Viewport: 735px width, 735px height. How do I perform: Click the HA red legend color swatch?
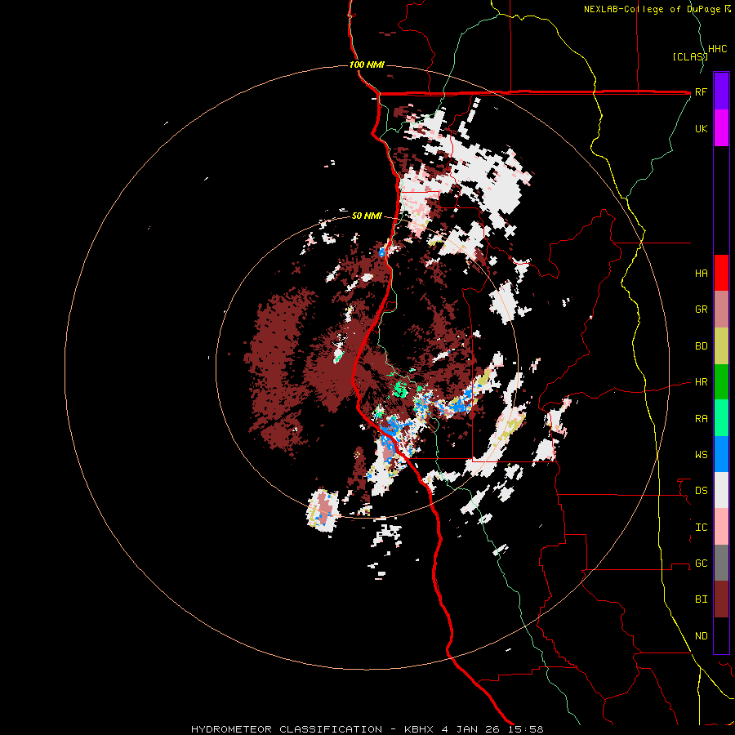(x=721, y=273)
